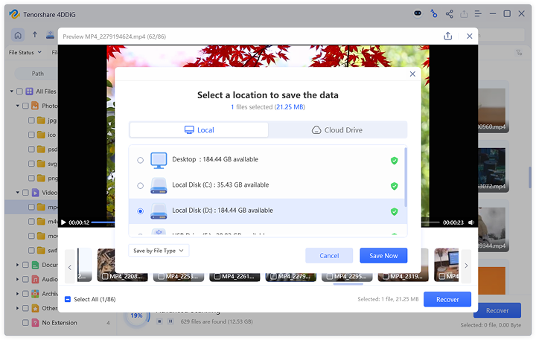
Task: Click the green shield next to Local Disk (C:)
Action: (394, 186)
